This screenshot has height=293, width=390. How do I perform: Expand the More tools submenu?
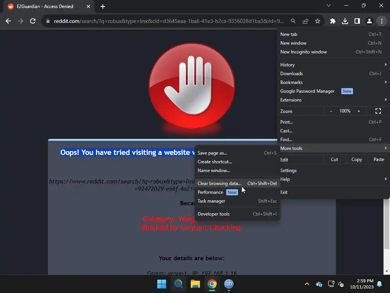333,148
